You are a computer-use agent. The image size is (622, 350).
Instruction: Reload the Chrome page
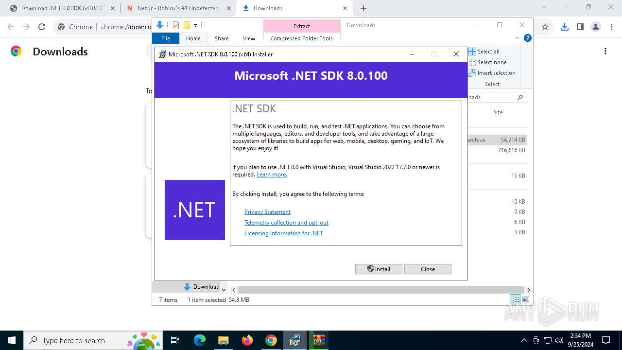pos(42,27)
